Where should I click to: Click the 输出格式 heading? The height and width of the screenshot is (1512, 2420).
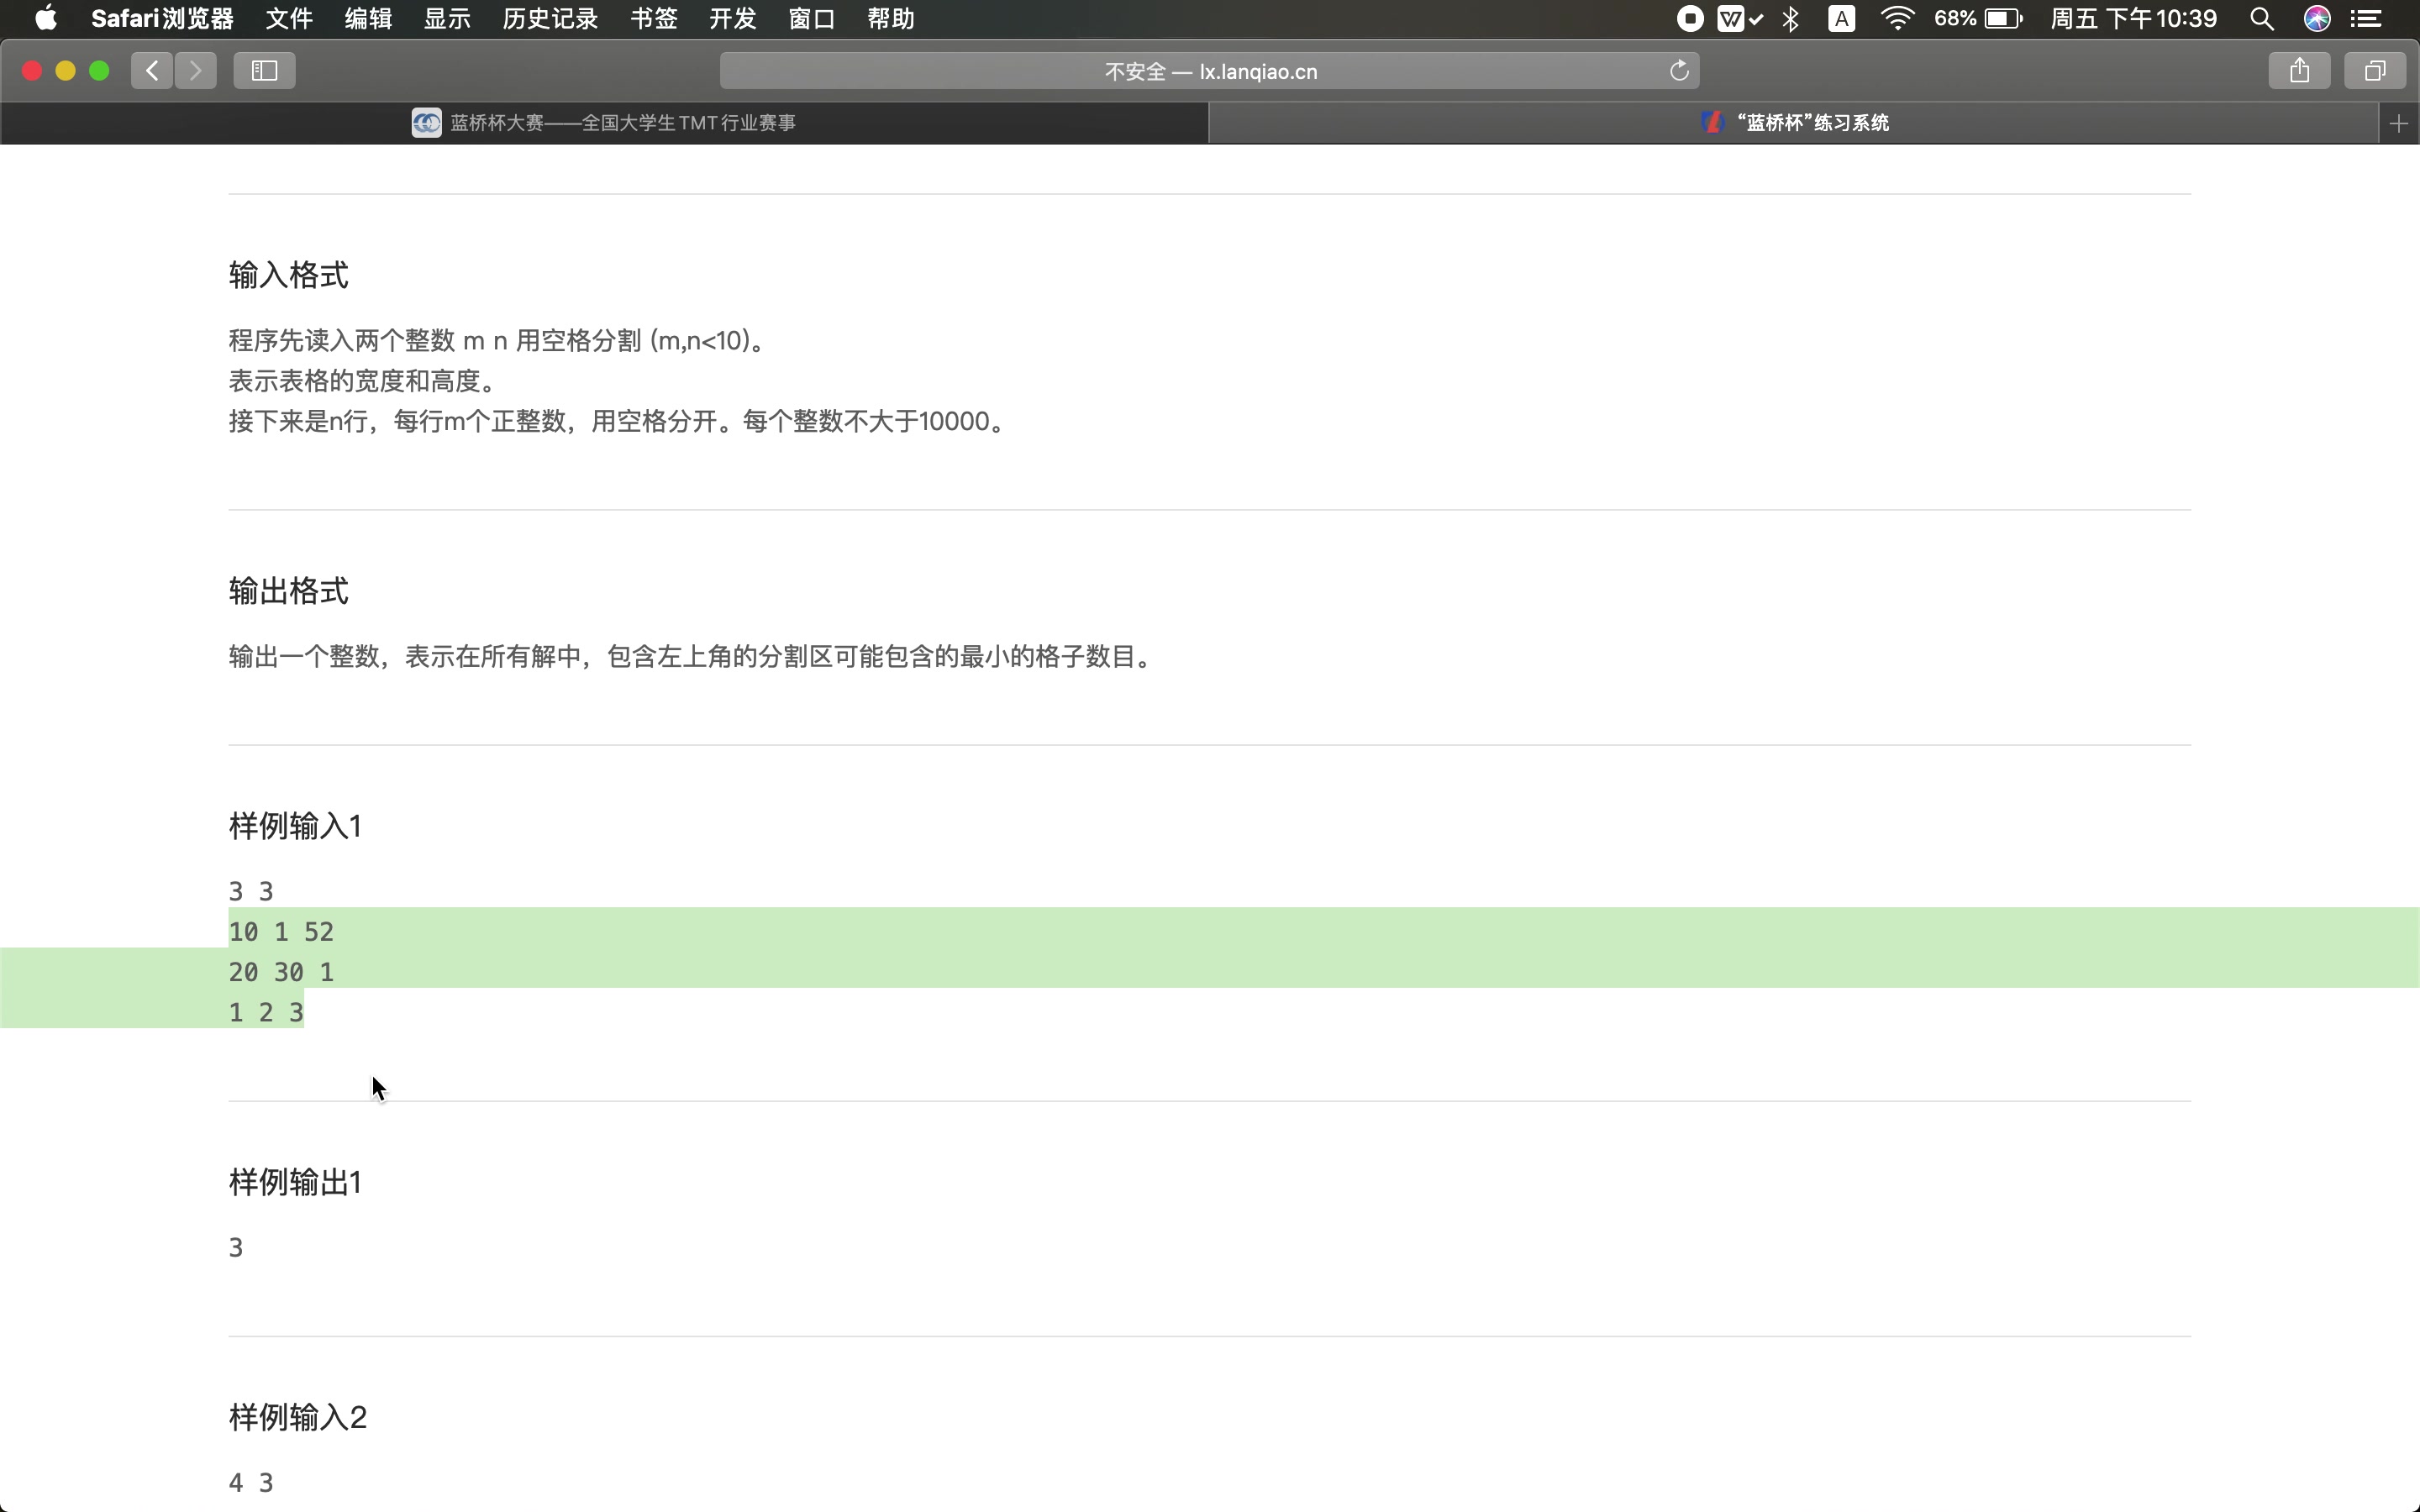289,591
